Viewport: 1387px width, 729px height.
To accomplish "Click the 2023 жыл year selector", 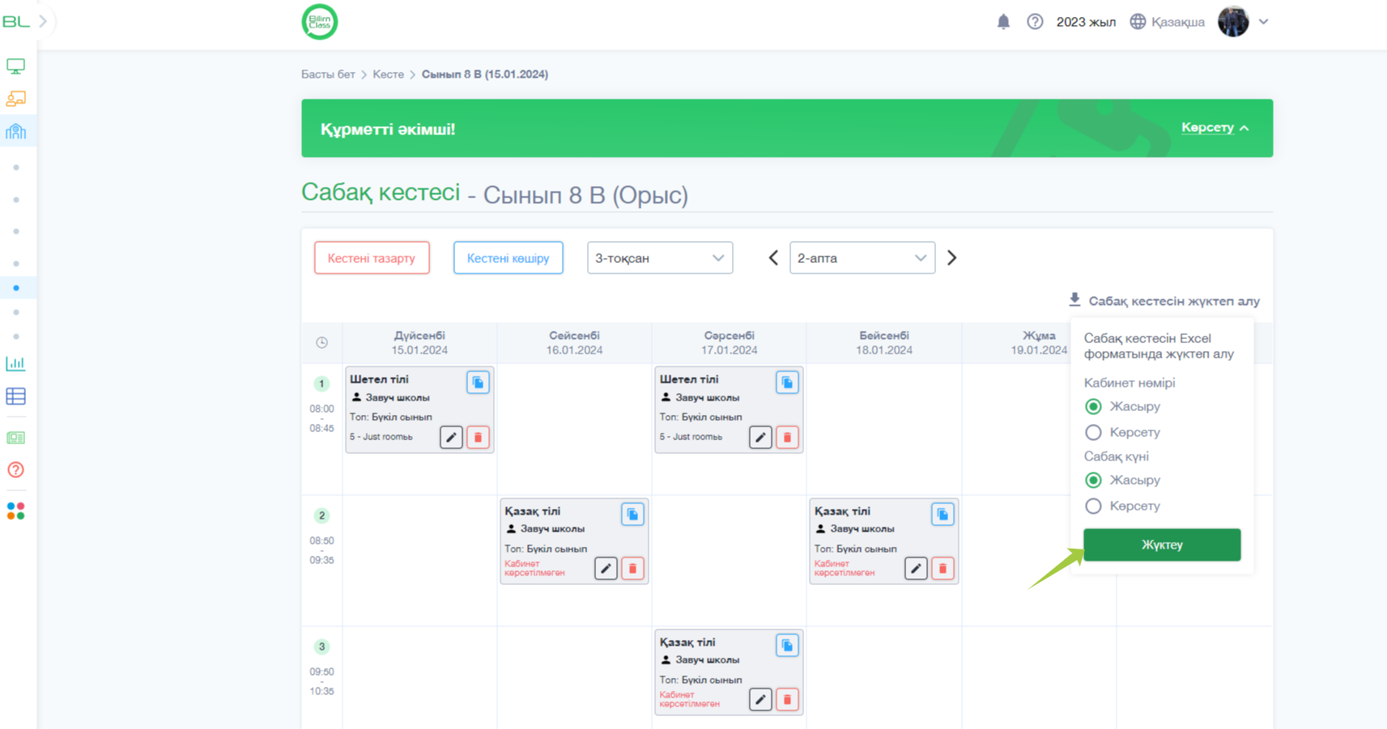I will 1086,22.
